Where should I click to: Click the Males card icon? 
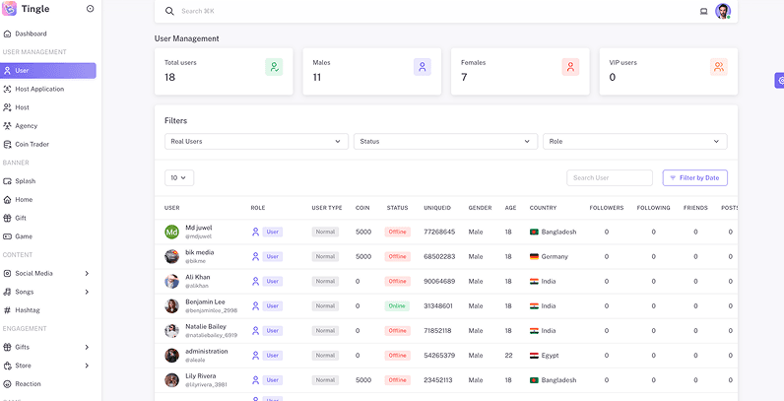422,67
